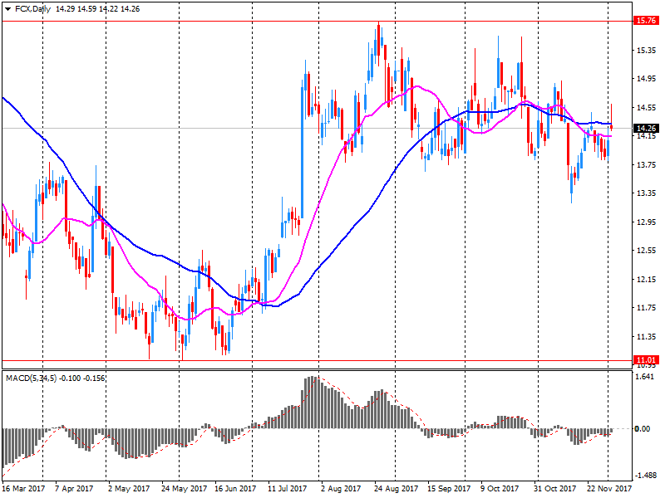
Task: Click the red 15.76 price label
Action: pos(645,21)
